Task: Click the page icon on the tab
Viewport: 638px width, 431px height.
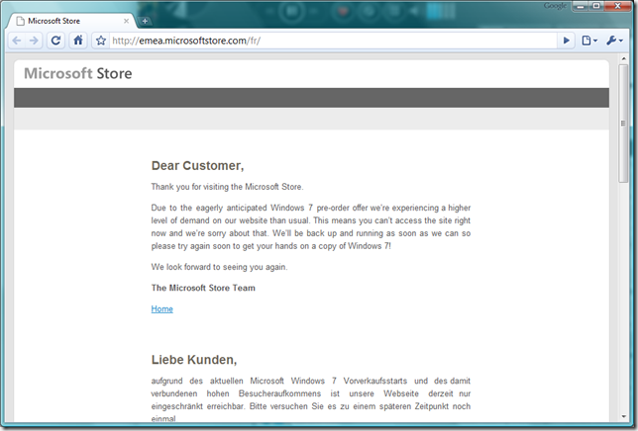Action: click(x=21, y=21)
